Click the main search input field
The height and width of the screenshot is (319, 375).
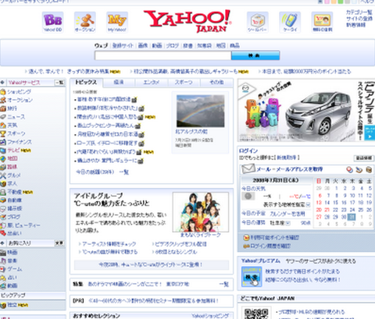click(163, 55)
